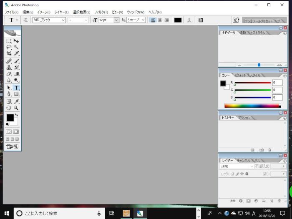292x219 pixels.
Task: Toggle lock all icon in Layers panel
Action: pyautogui.click(x=247, y=173)
